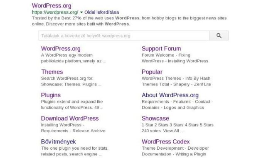Image resolution: width=266 pixels, height=158 pixels.
Task: Click 'Documentation - Writing a Plugin' text
Action: click(174, 154)
